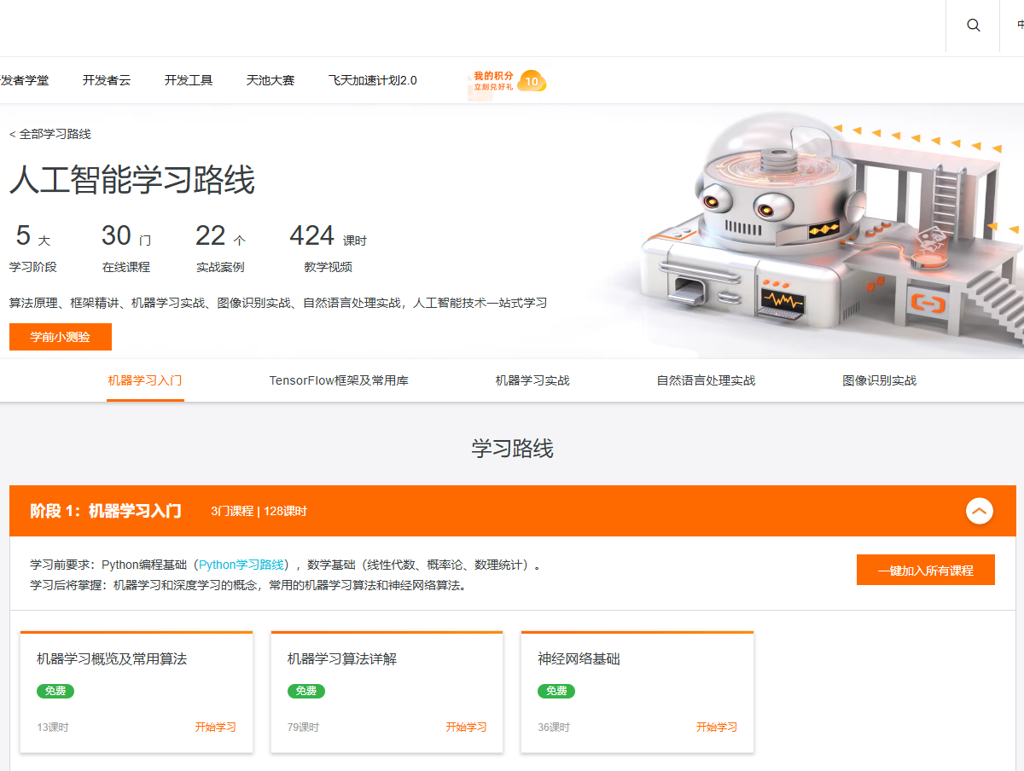Open 开发者云 in navigation menu

pyautogui.click(x=107, y=80)
